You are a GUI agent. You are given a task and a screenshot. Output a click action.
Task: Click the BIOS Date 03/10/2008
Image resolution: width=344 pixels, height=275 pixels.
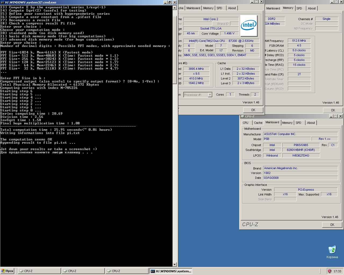tap(300, 178)
